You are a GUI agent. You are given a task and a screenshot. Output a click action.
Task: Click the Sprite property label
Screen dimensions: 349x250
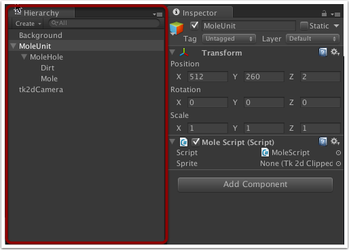coord(187,163)
